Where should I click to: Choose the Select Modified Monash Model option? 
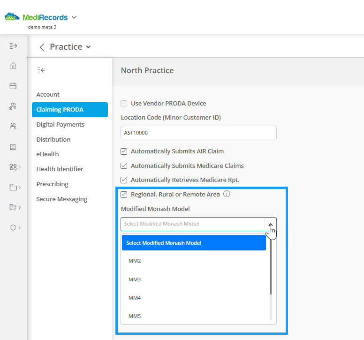(x=194, y=243)
